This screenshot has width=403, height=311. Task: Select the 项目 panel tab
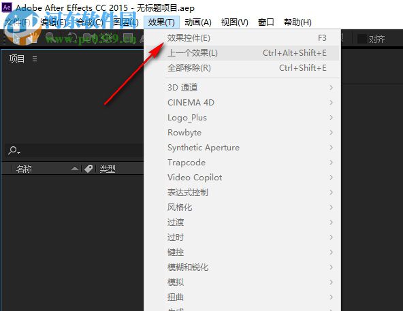pyautogui.click(x=17, y=59)
